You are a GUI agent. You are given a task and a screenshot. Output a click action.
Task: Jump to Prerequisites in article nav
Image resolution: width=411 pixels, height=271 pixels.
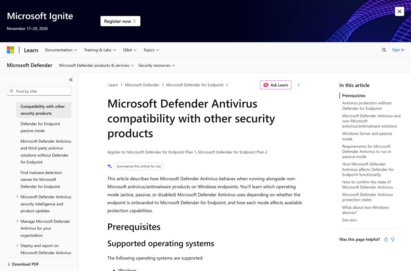354,95
